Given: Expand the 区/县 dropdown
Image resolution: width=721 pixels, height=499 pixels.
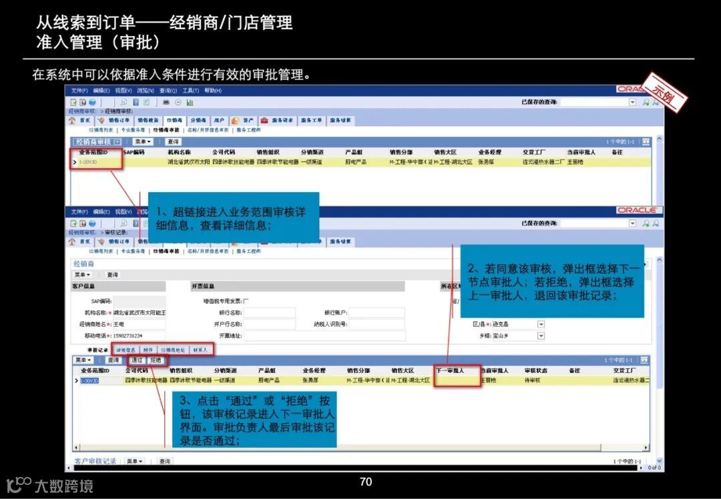Looking at the screenshot, I should [541, 324].
